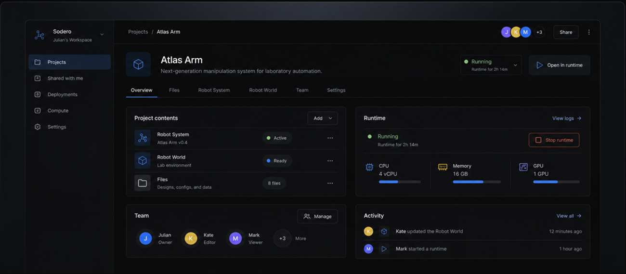Click the Settings gear icon in sidebar
This screenshot has width=626, height=274.
[x=38, y=127]
